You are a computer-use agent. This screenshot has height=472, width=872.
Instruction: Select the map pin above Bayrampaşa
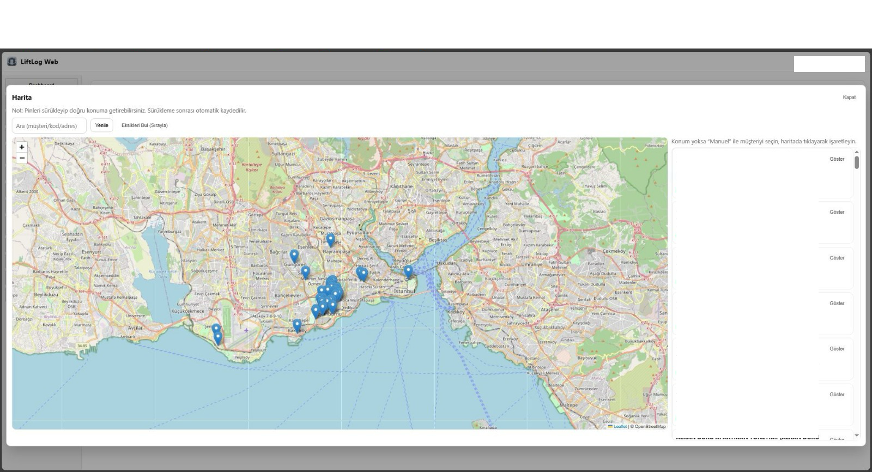[x=330, y=239]
